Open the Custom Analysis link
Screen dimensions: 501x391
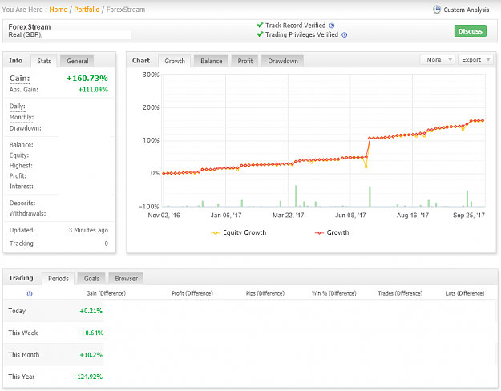coord(467,10)
